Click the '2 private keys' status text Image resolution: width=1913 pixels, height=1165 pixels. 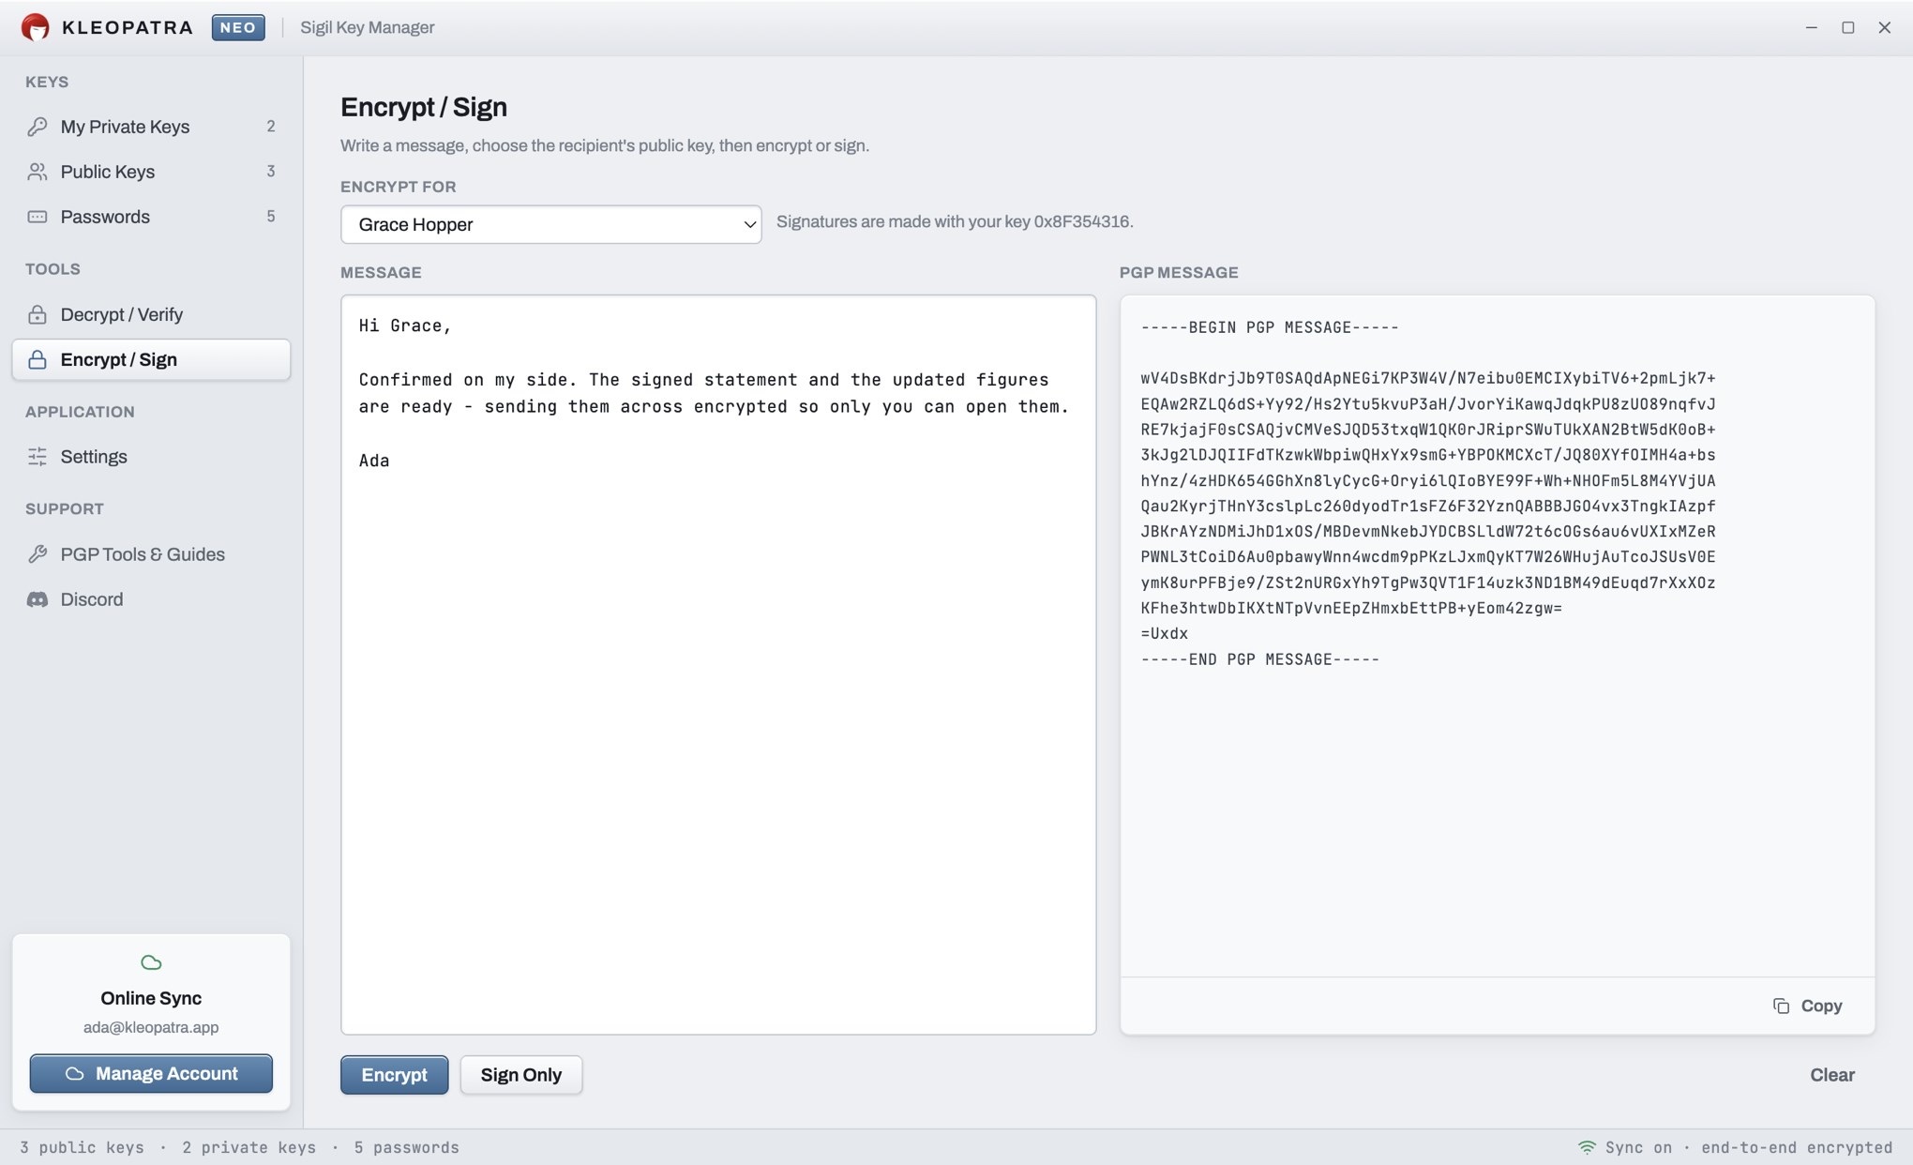249,1147
